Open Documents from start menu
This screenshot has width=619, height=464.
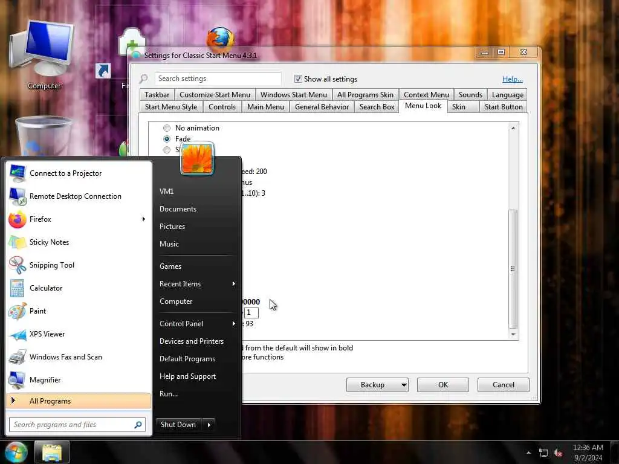178,208
